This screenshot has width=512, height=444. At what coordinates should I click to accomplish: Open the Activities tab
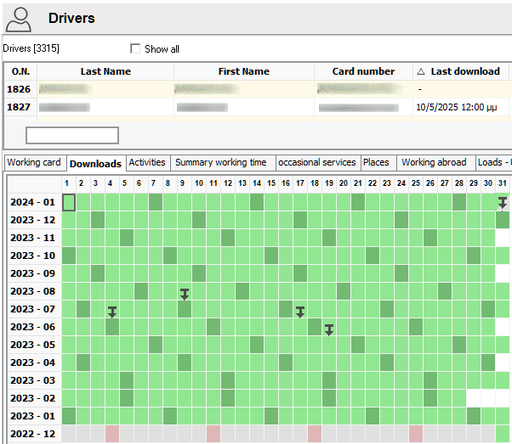147,162
